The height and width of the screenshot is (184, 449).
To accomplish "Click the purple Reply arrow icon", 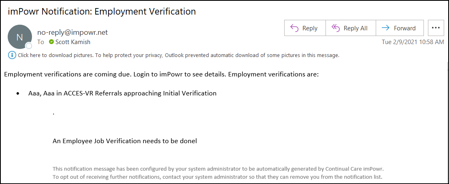I will pos(294,28).
